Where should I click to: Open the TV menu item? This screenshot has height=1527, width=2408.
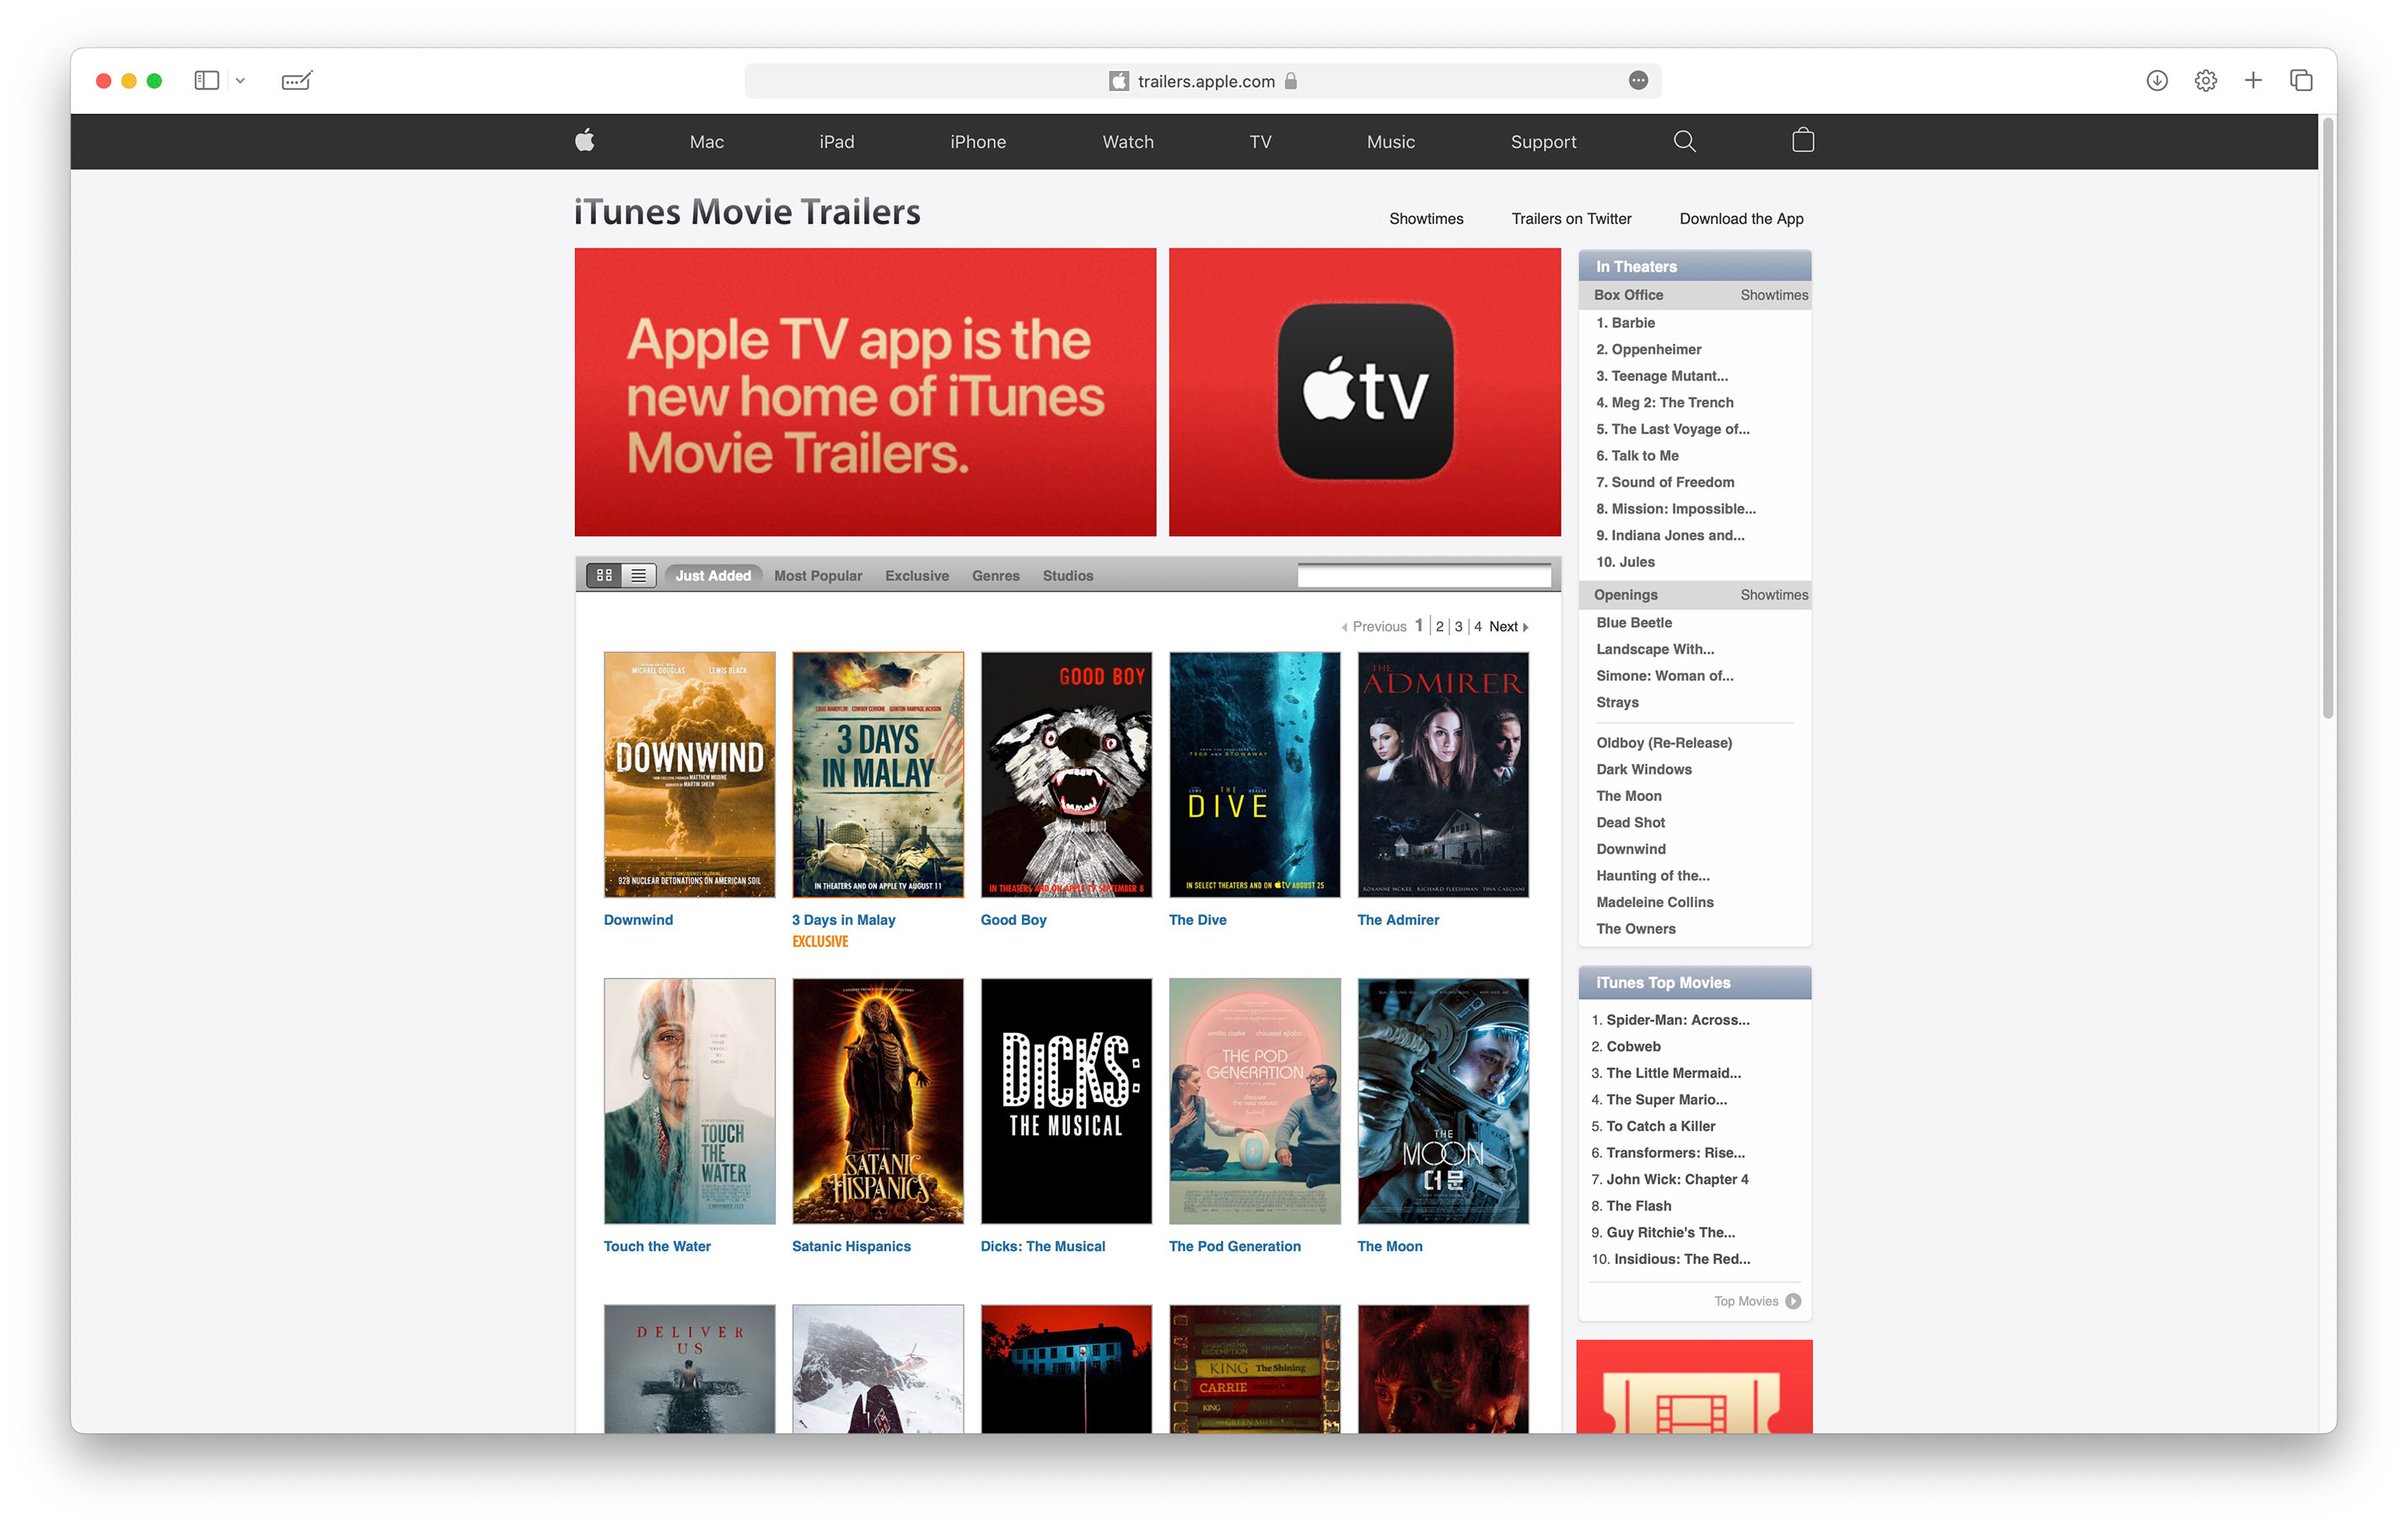coord(1260,142)
